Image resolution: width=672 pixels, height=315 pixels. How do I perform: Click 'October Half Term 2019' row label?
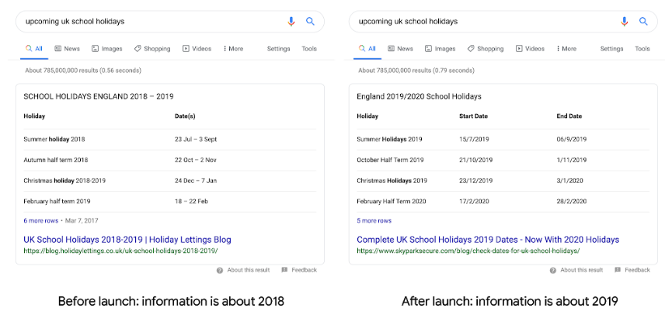(390, 160)
